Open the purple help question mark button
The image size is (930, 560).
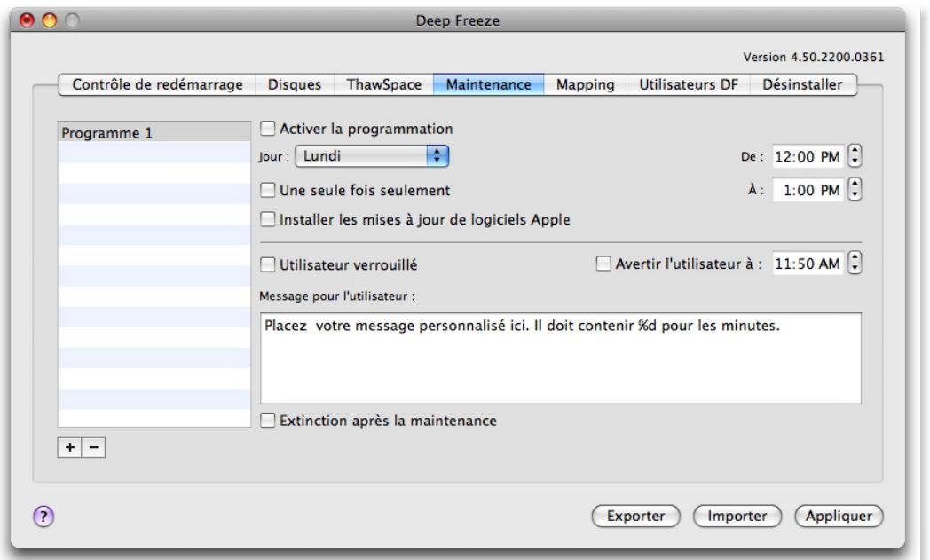(x=43, y=517)
